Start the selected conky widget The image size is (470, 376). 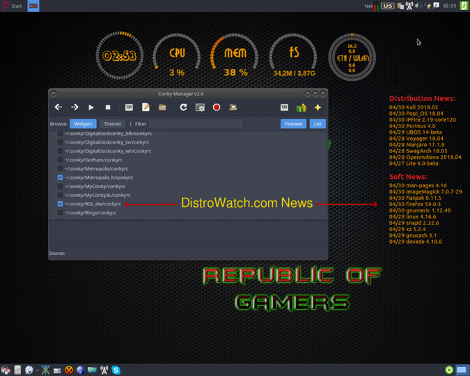click(91, 107)
